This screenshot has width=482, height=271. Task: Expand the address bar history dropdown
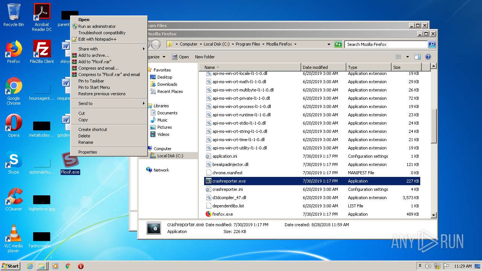click(x=329, y=44)
